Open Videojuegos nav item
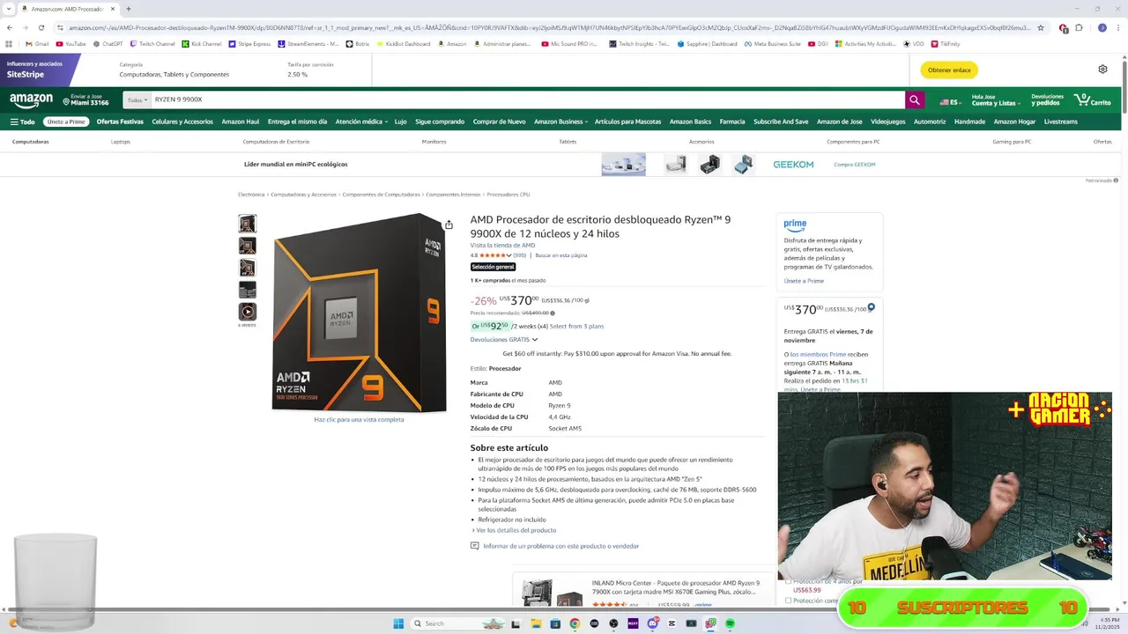Viewport: 1128px width, 634px height. pyautogui.click(x=888, y=122)
